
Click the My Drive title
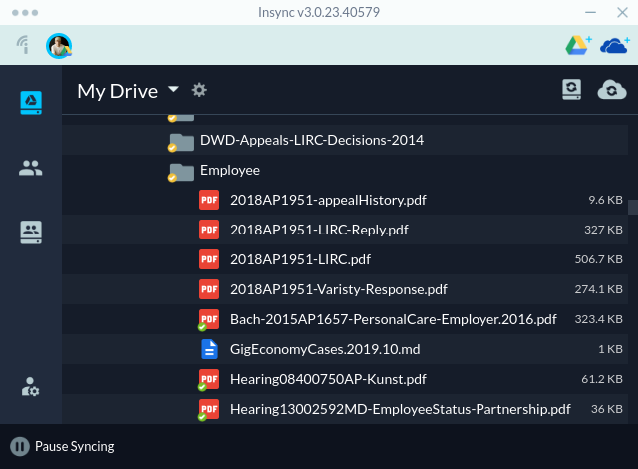click(118, 91)
